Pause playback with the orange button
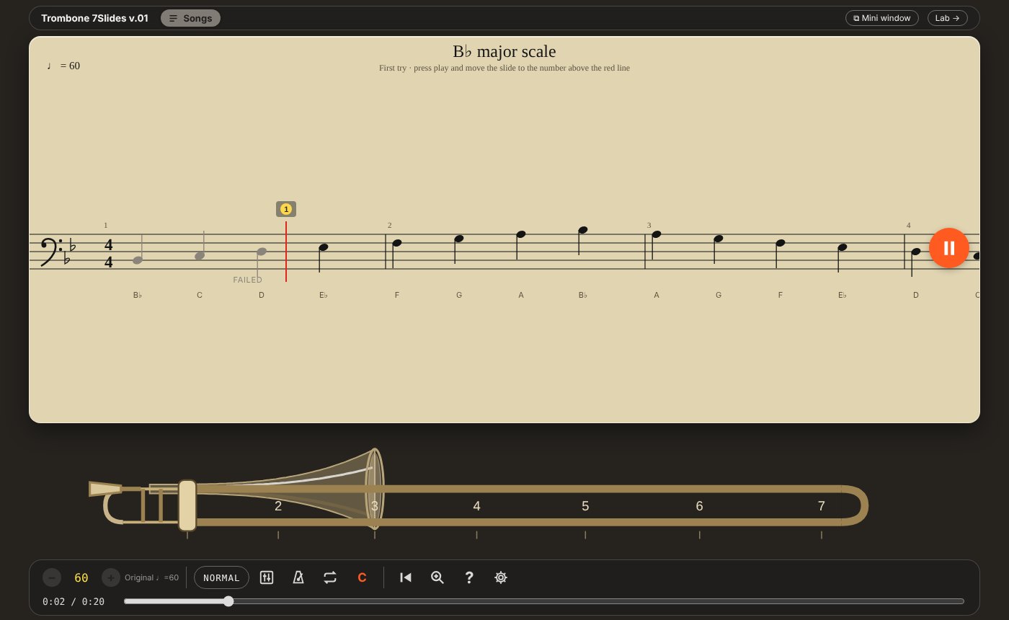1009x620 pixels. (949, 248)
